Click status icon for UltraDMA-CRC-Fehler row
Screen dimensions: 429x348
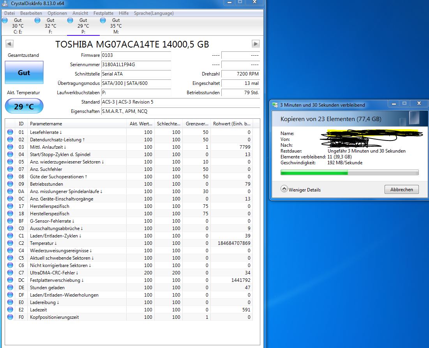[10, 272]
